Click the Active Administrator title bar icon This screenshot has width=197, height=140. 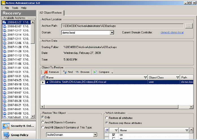[3, 3]
